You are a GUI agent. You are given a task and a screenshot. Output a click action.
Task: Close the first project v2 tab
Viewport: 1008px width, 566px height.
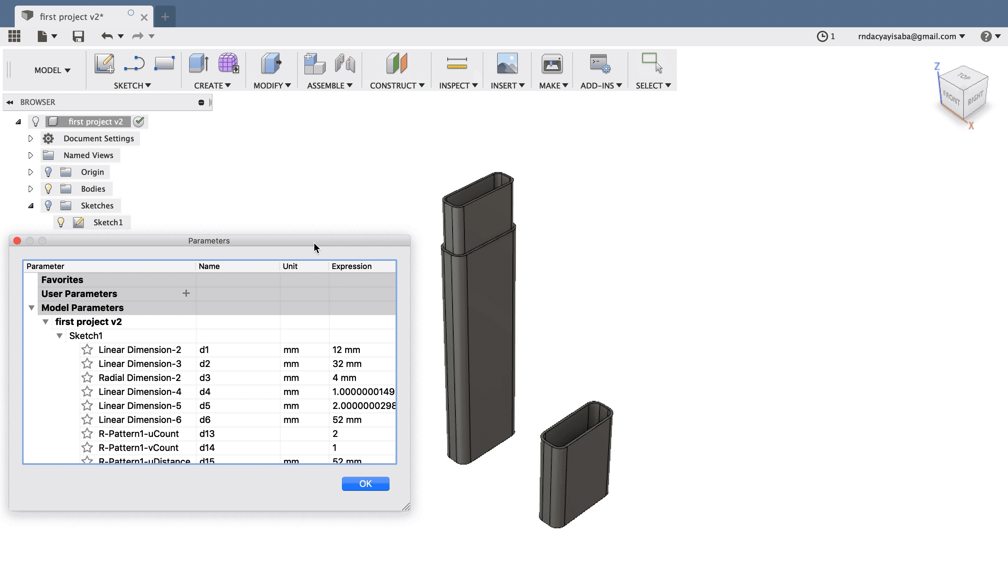click(x=144, y=17)
